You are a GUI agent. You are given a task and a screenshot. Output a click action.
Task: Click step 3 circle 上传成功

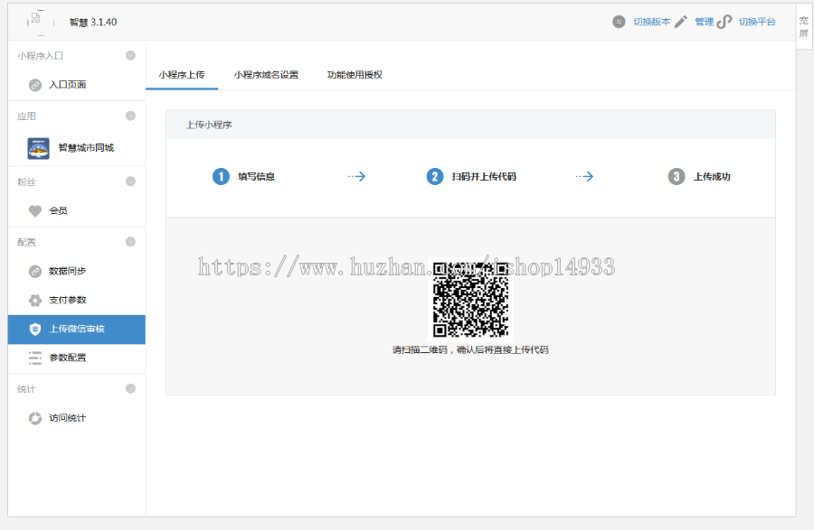tap(676, 177)
